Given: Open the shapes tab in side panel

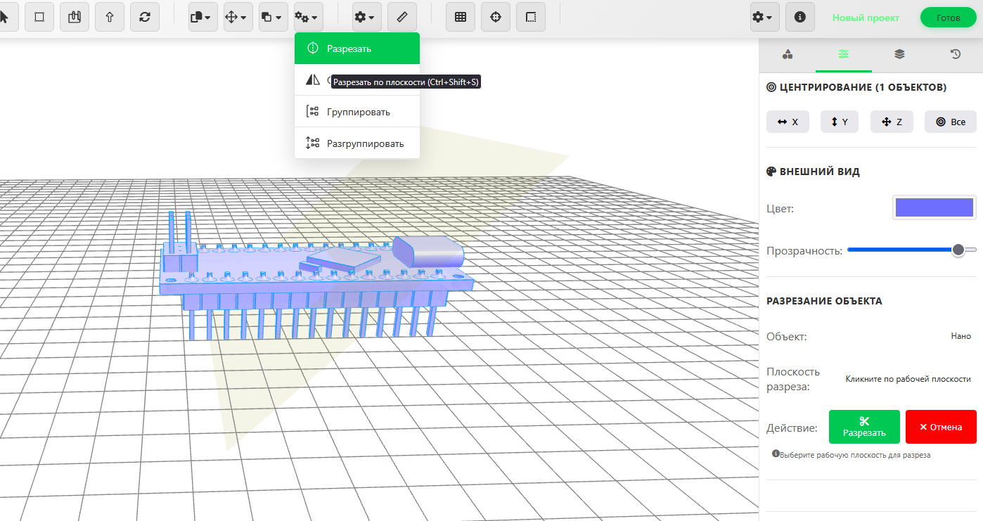Looking at the screenshot, I should click(788, 55).
